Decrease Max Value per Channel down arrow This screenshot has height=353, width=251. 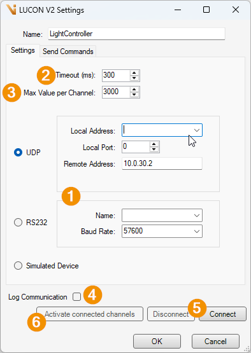[134, 95]
